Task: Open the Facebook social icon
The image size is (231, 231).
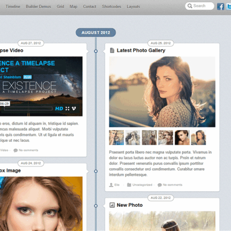Action: click(220, 6)
